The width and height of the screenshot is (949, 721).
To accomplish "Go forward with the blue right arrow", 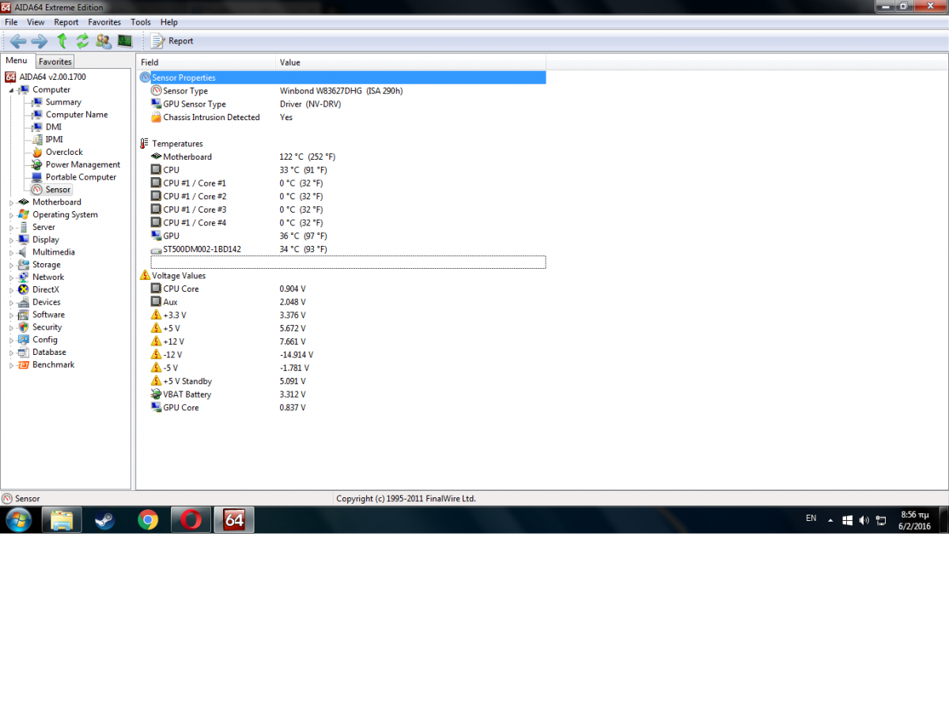I will pos(40,41).
